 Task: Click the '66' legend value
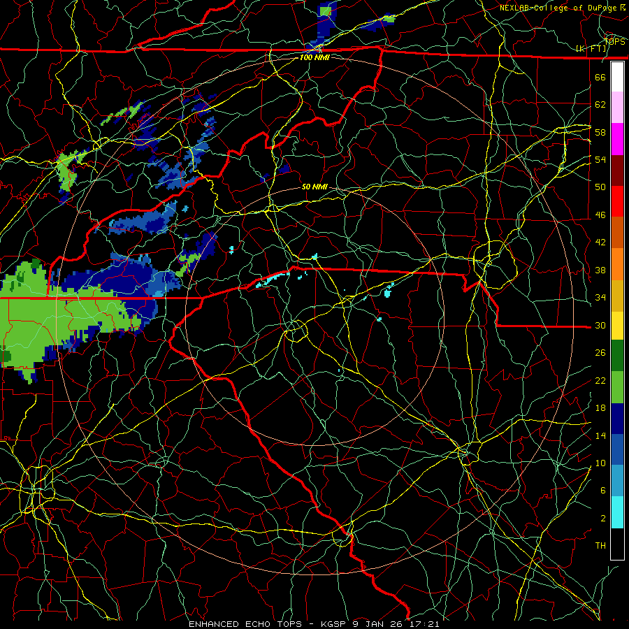point(600,77)
